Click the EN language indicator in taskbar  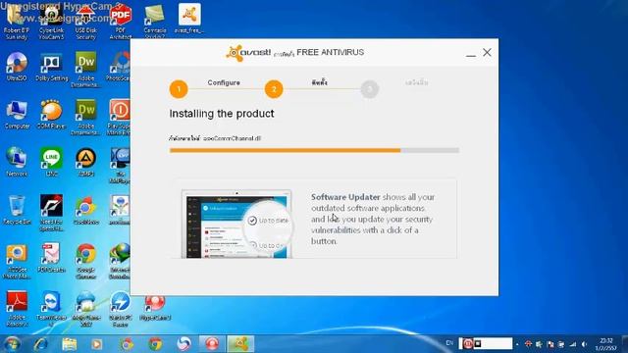[x=449, y=343]
